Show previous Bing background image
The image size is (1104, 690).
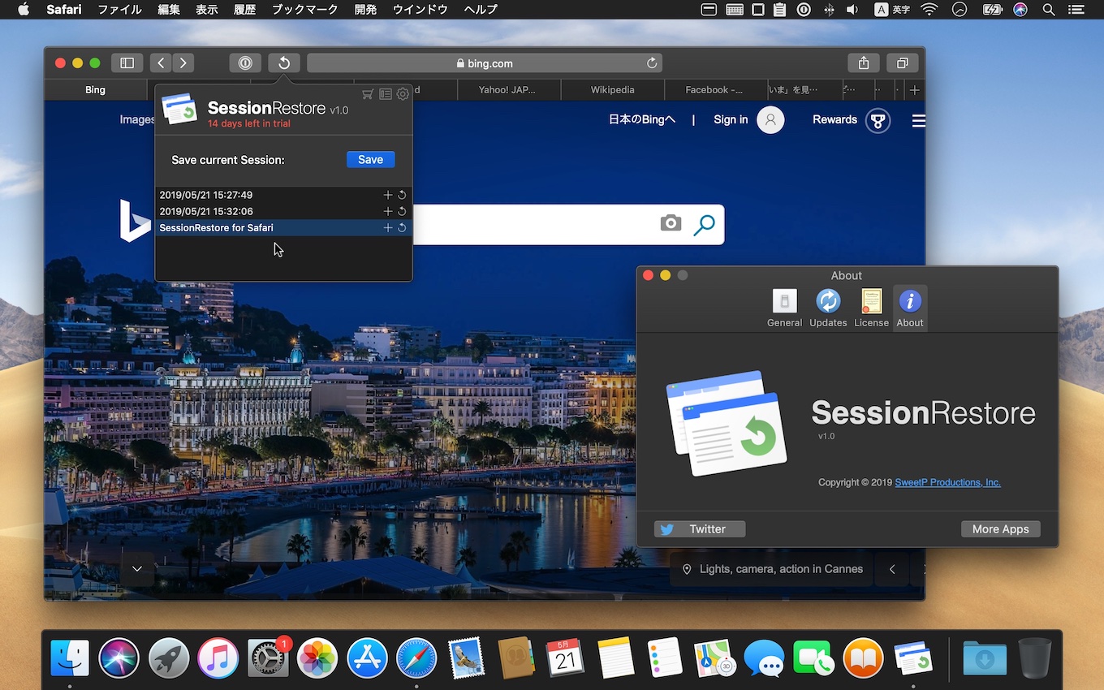coord(892,569)
